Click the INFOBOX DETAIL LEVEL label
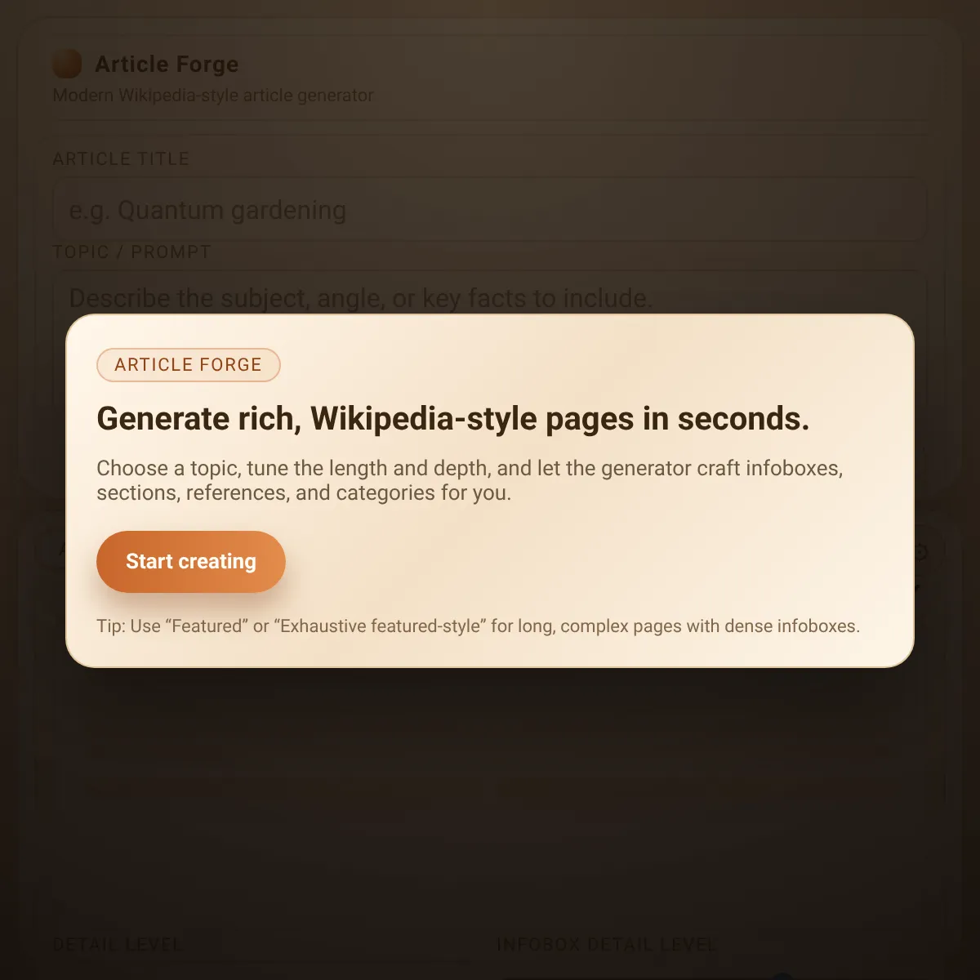Image resolution: width=980 pixels, height=980 pixels. [607, 945]
